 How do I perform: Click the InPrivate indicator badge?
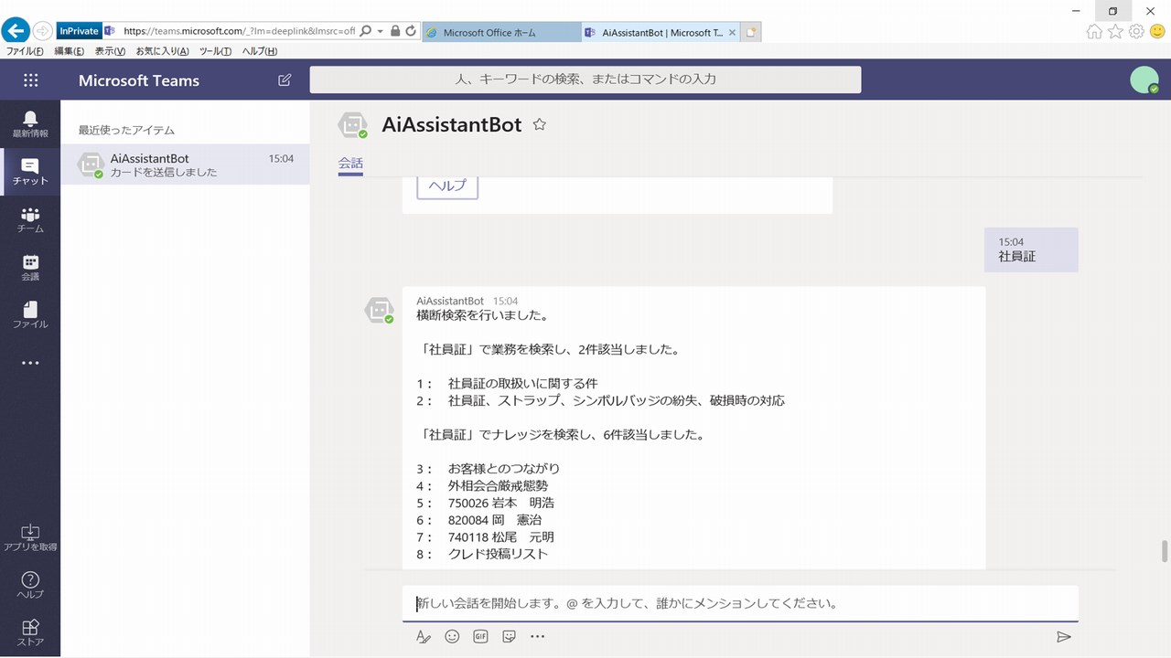click(79, 31)
